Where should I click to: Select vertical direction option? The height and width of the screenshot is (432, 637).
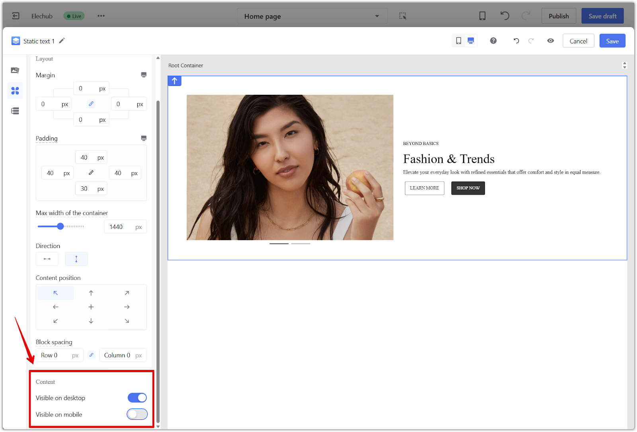[76, 259]
